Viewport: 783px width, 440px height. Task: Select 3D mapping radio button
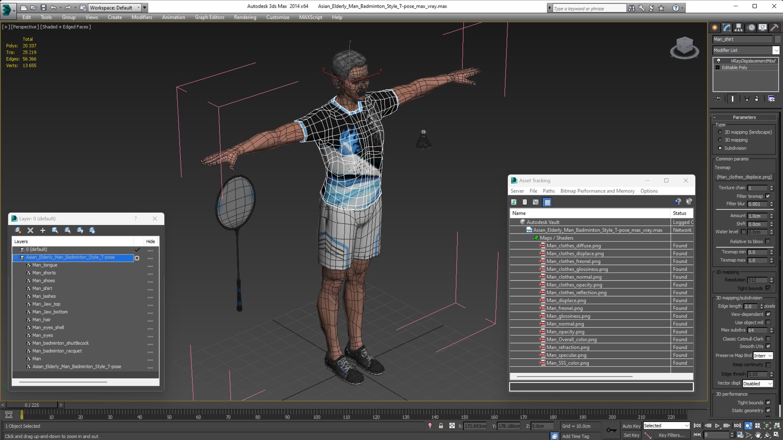point(720,140)
